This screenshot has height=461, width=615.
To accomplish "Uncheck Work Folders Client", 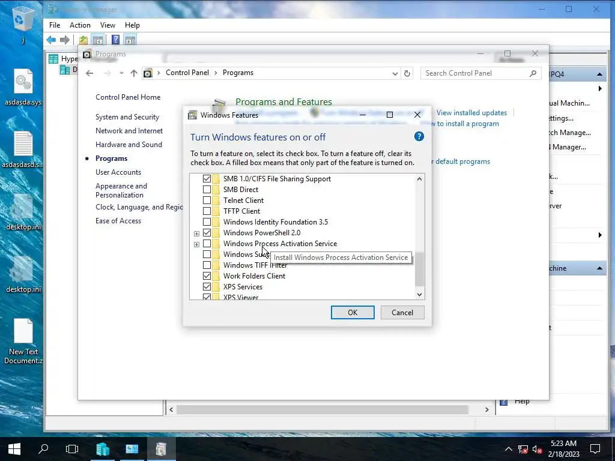I will pos(207,276).
